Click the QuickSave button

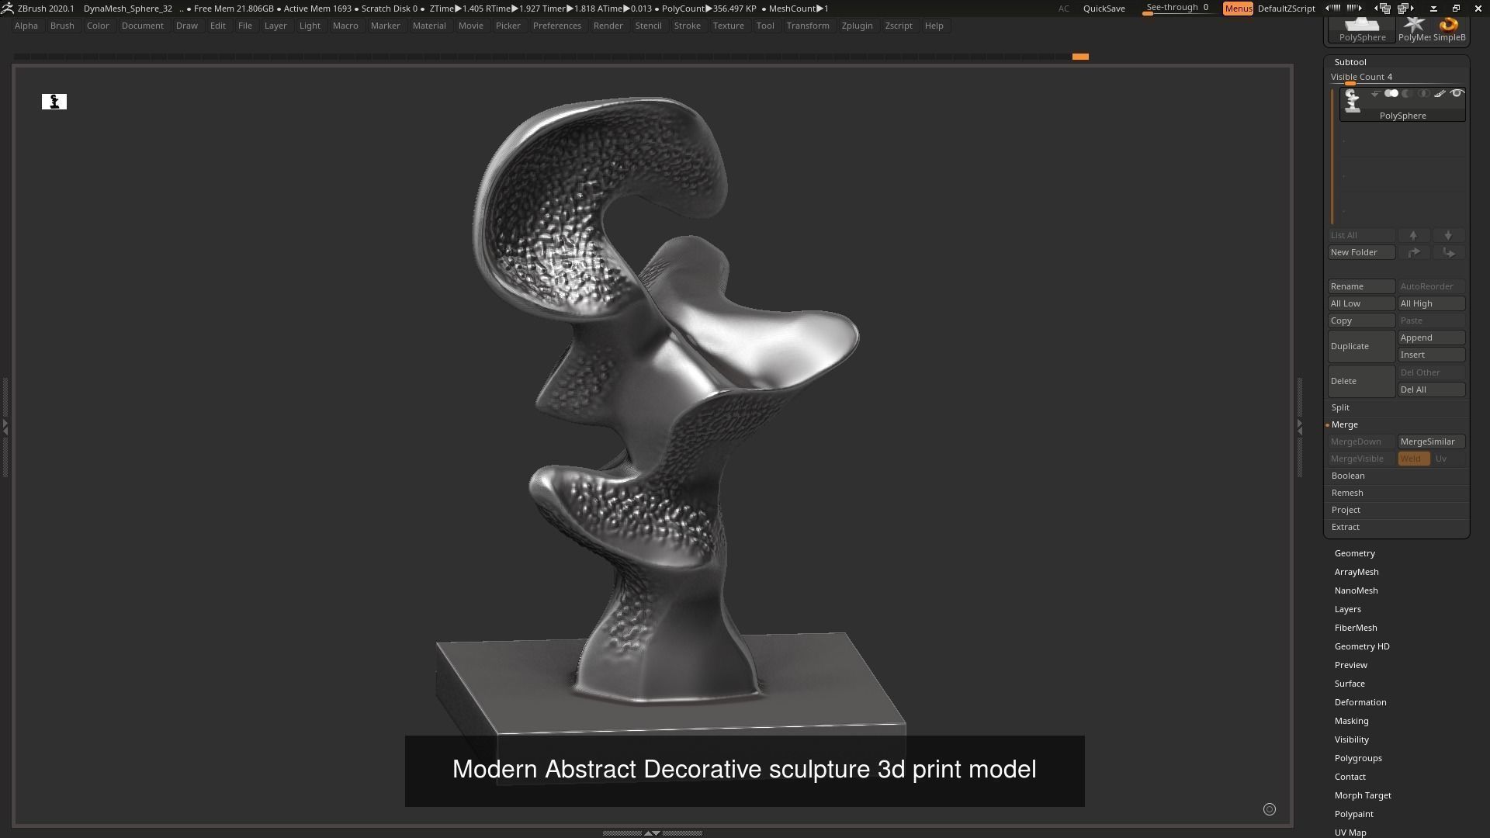point(1104,9)
